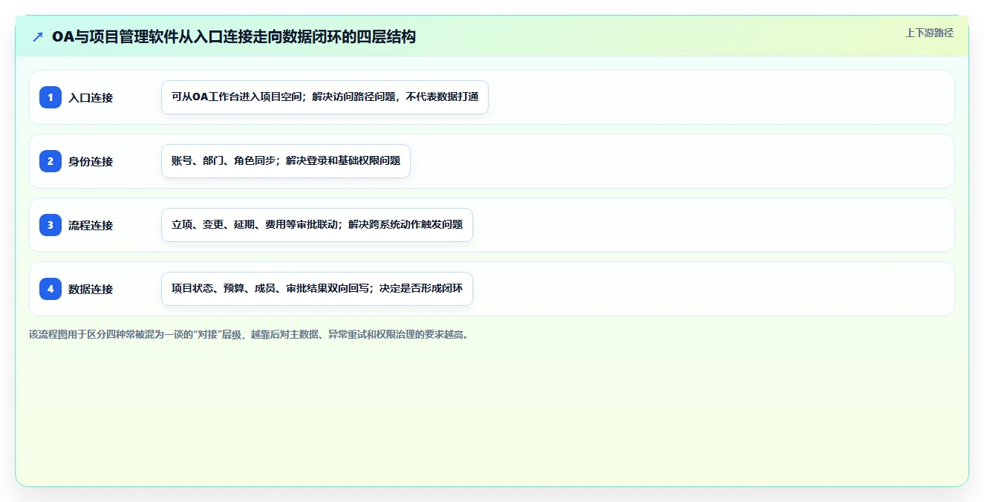Click the box 可从OA工作台进入项目空间
This screenshot has width=984, height=502.
click(325, 97)
